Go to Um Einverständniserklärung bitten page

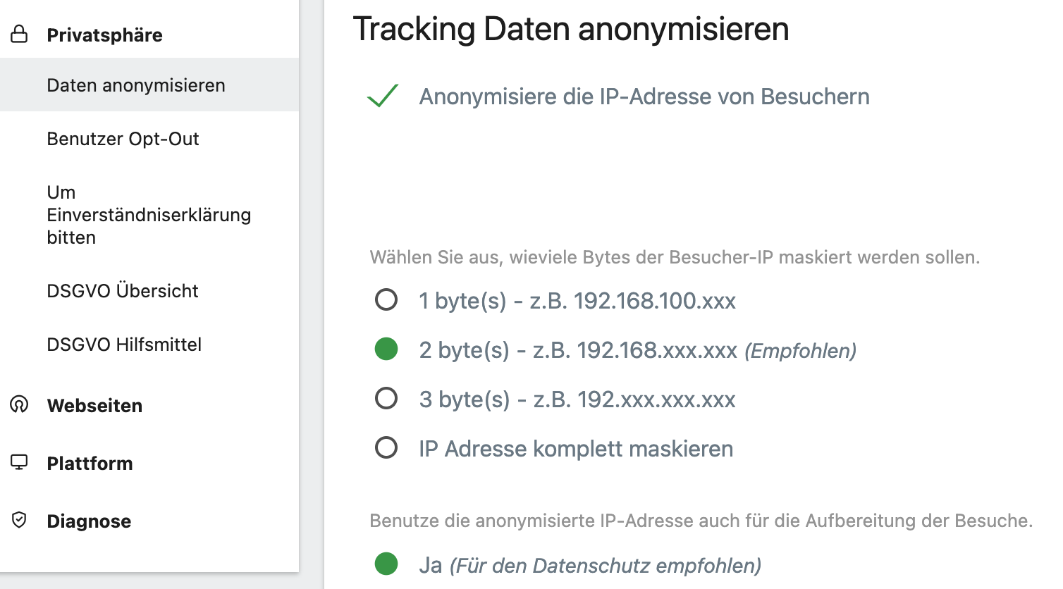coord(148,215)
